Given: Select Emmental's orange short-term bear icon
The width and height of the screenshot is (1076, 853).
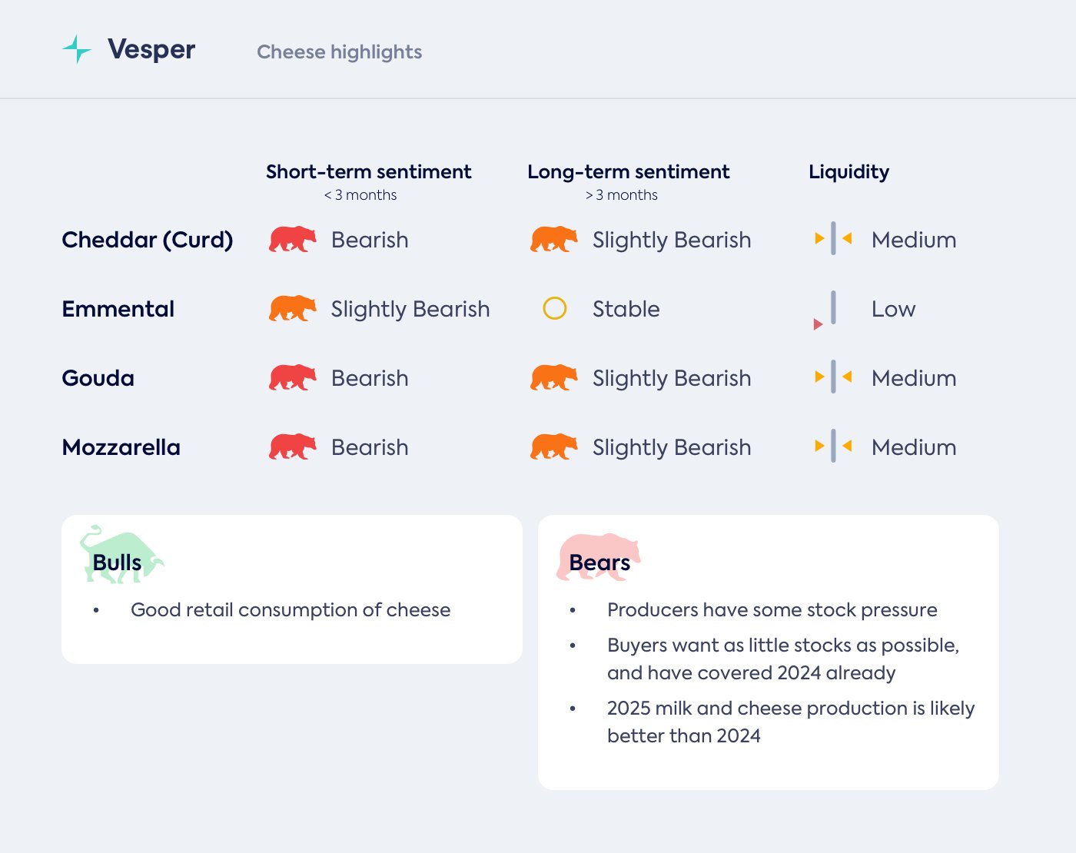Looking at the screenshot, I should (x=293, y=309).
